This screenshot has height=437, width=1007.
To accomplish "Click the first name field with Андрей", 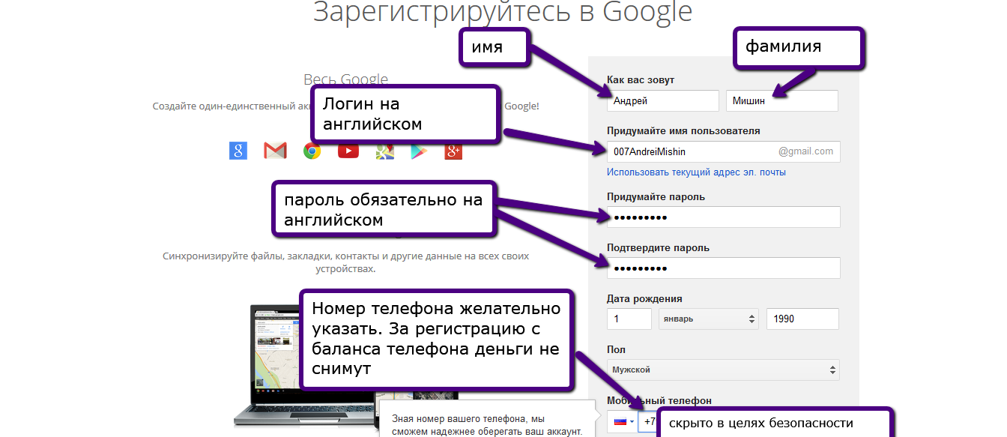I will click(663, 100).
